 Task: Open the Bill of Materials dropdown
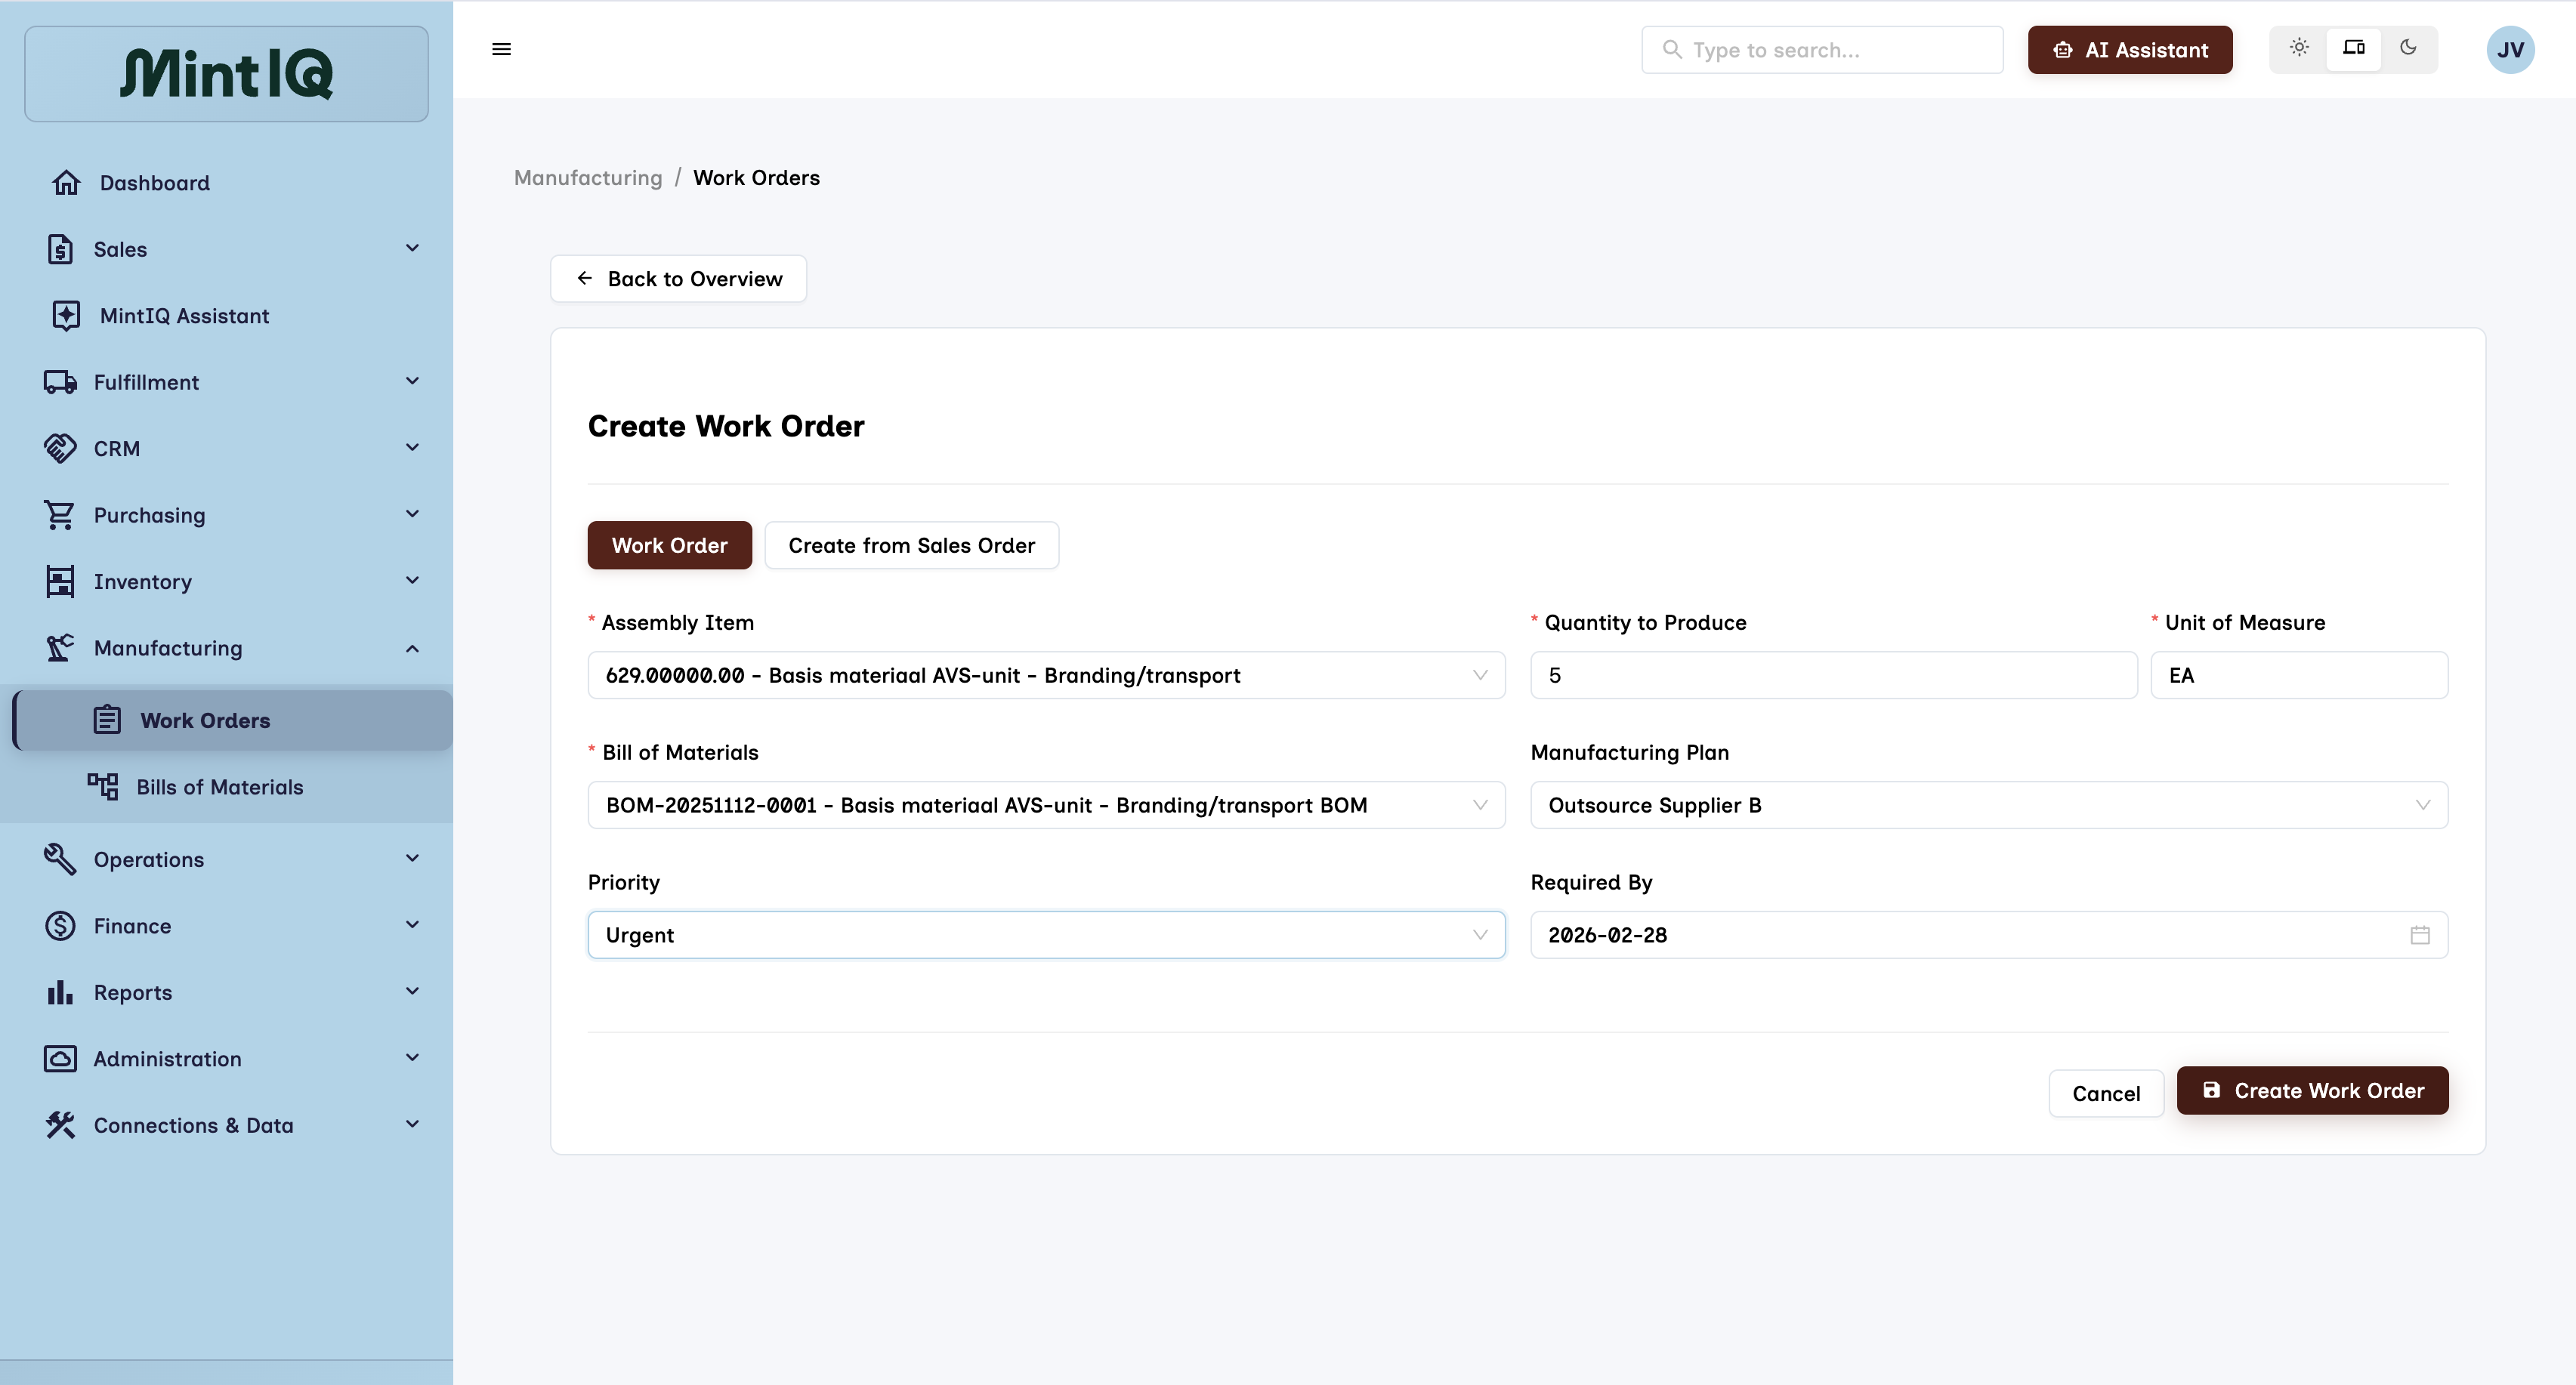click(1046, 805)
